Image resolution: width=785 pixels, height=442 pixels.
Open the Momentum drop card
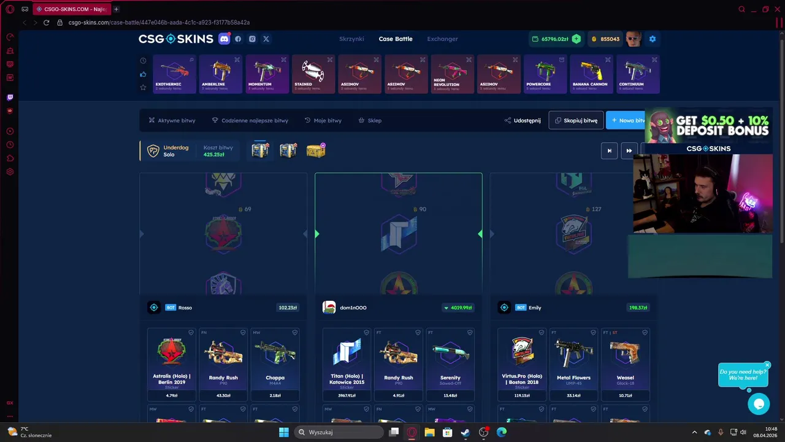pyautogui.click(x=267, y=74)
